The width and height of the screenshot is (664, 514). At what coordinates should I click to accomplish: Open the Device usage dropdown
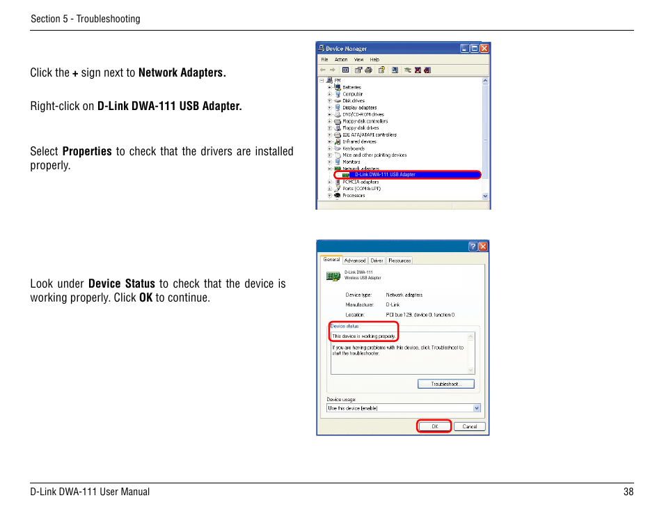[477, 408]
